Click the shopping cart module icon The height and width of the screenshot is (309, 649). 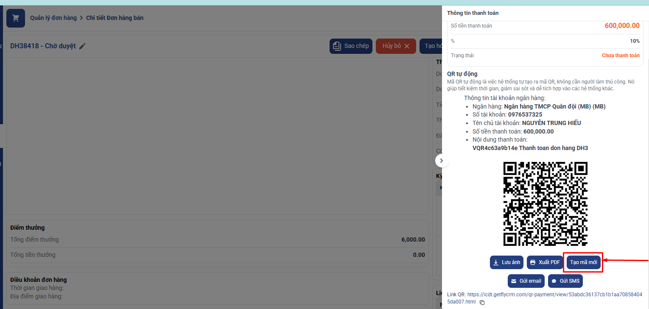[x=16, y=18]
